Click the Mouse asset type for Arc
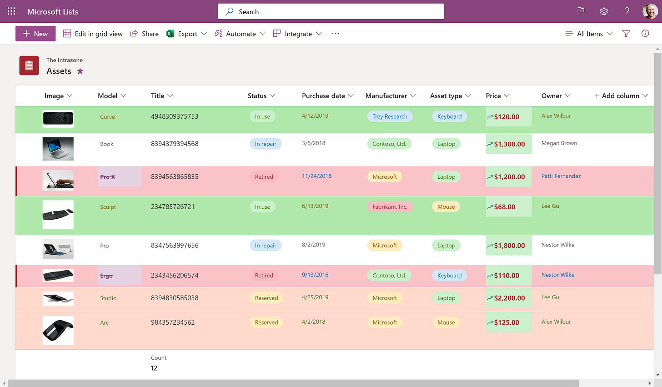Image resolution: width=662 pixels, height=387 pixels. [446, 322]
